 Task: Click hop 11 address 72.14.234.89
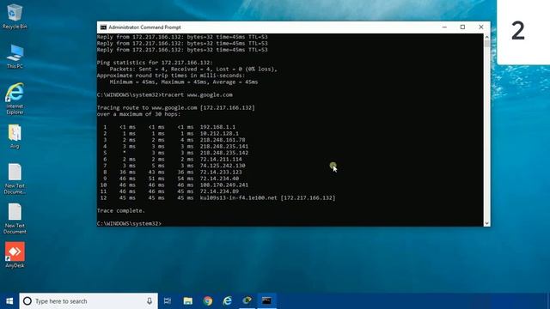[219, 191]
